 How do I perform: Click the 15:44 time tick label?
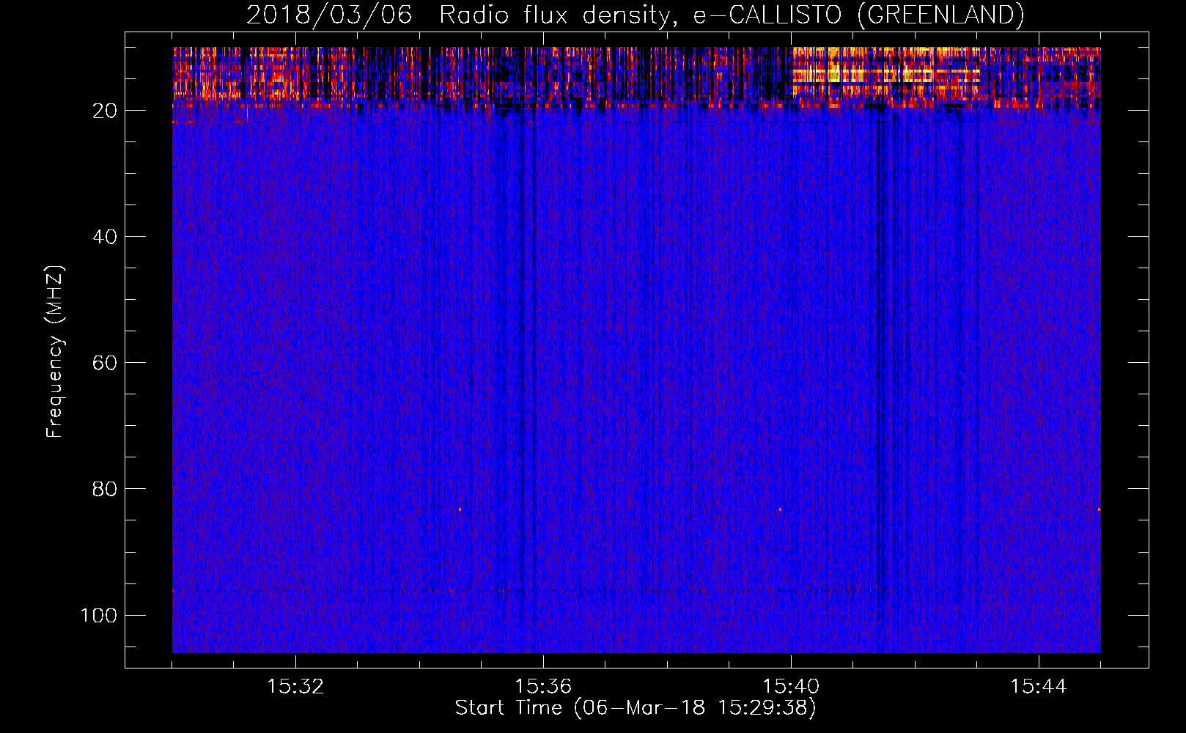1039,687
